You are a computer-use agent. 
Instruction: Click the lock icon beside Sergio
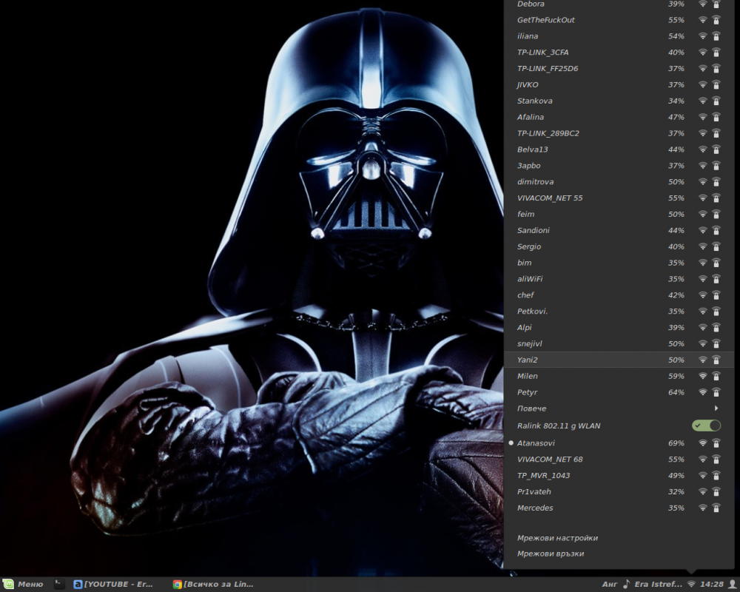(x=716, y=246)
